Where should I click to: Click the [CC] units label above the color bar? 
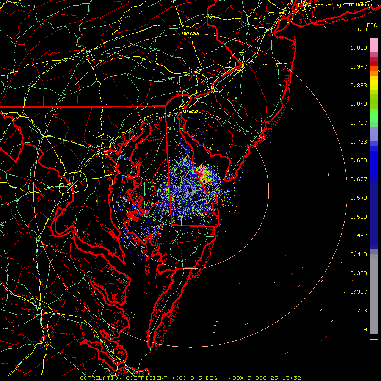(361, 29)
